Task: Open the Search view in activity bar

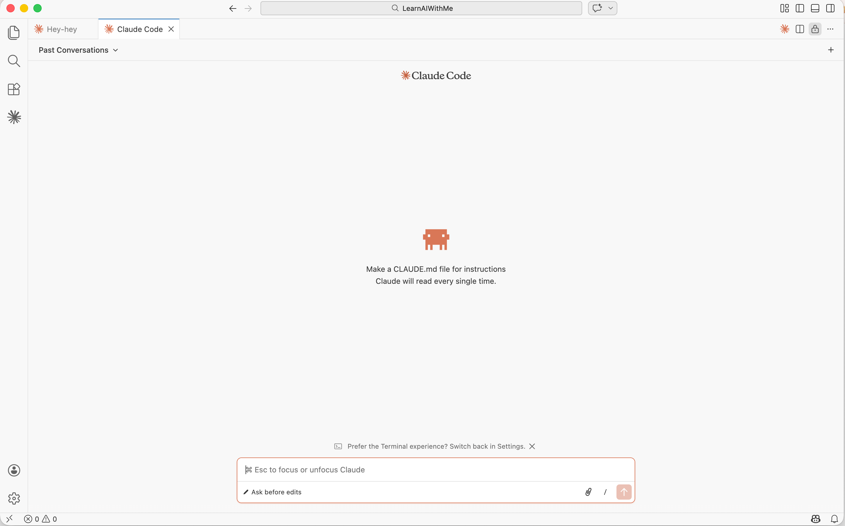Action: point(13,61)
